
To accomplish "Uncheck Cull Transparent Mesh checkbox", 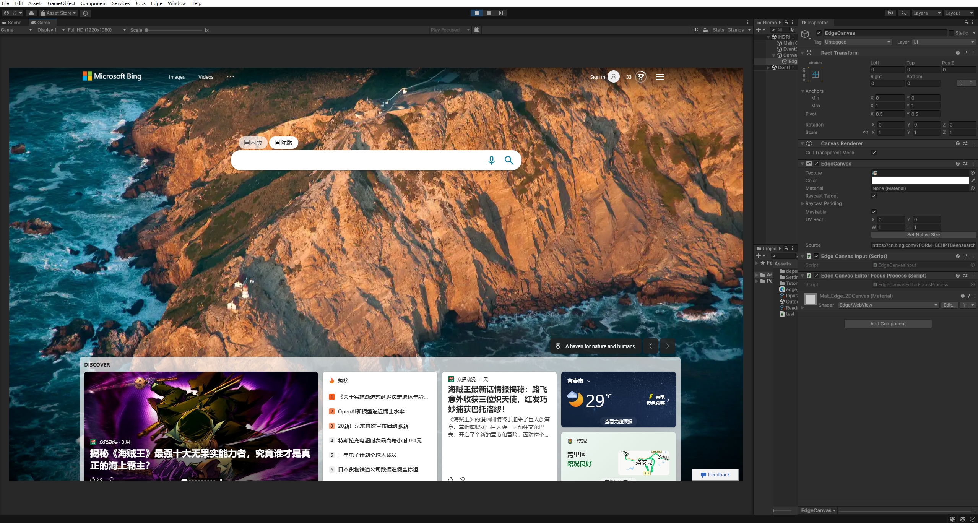I will [x=874, y=153].
